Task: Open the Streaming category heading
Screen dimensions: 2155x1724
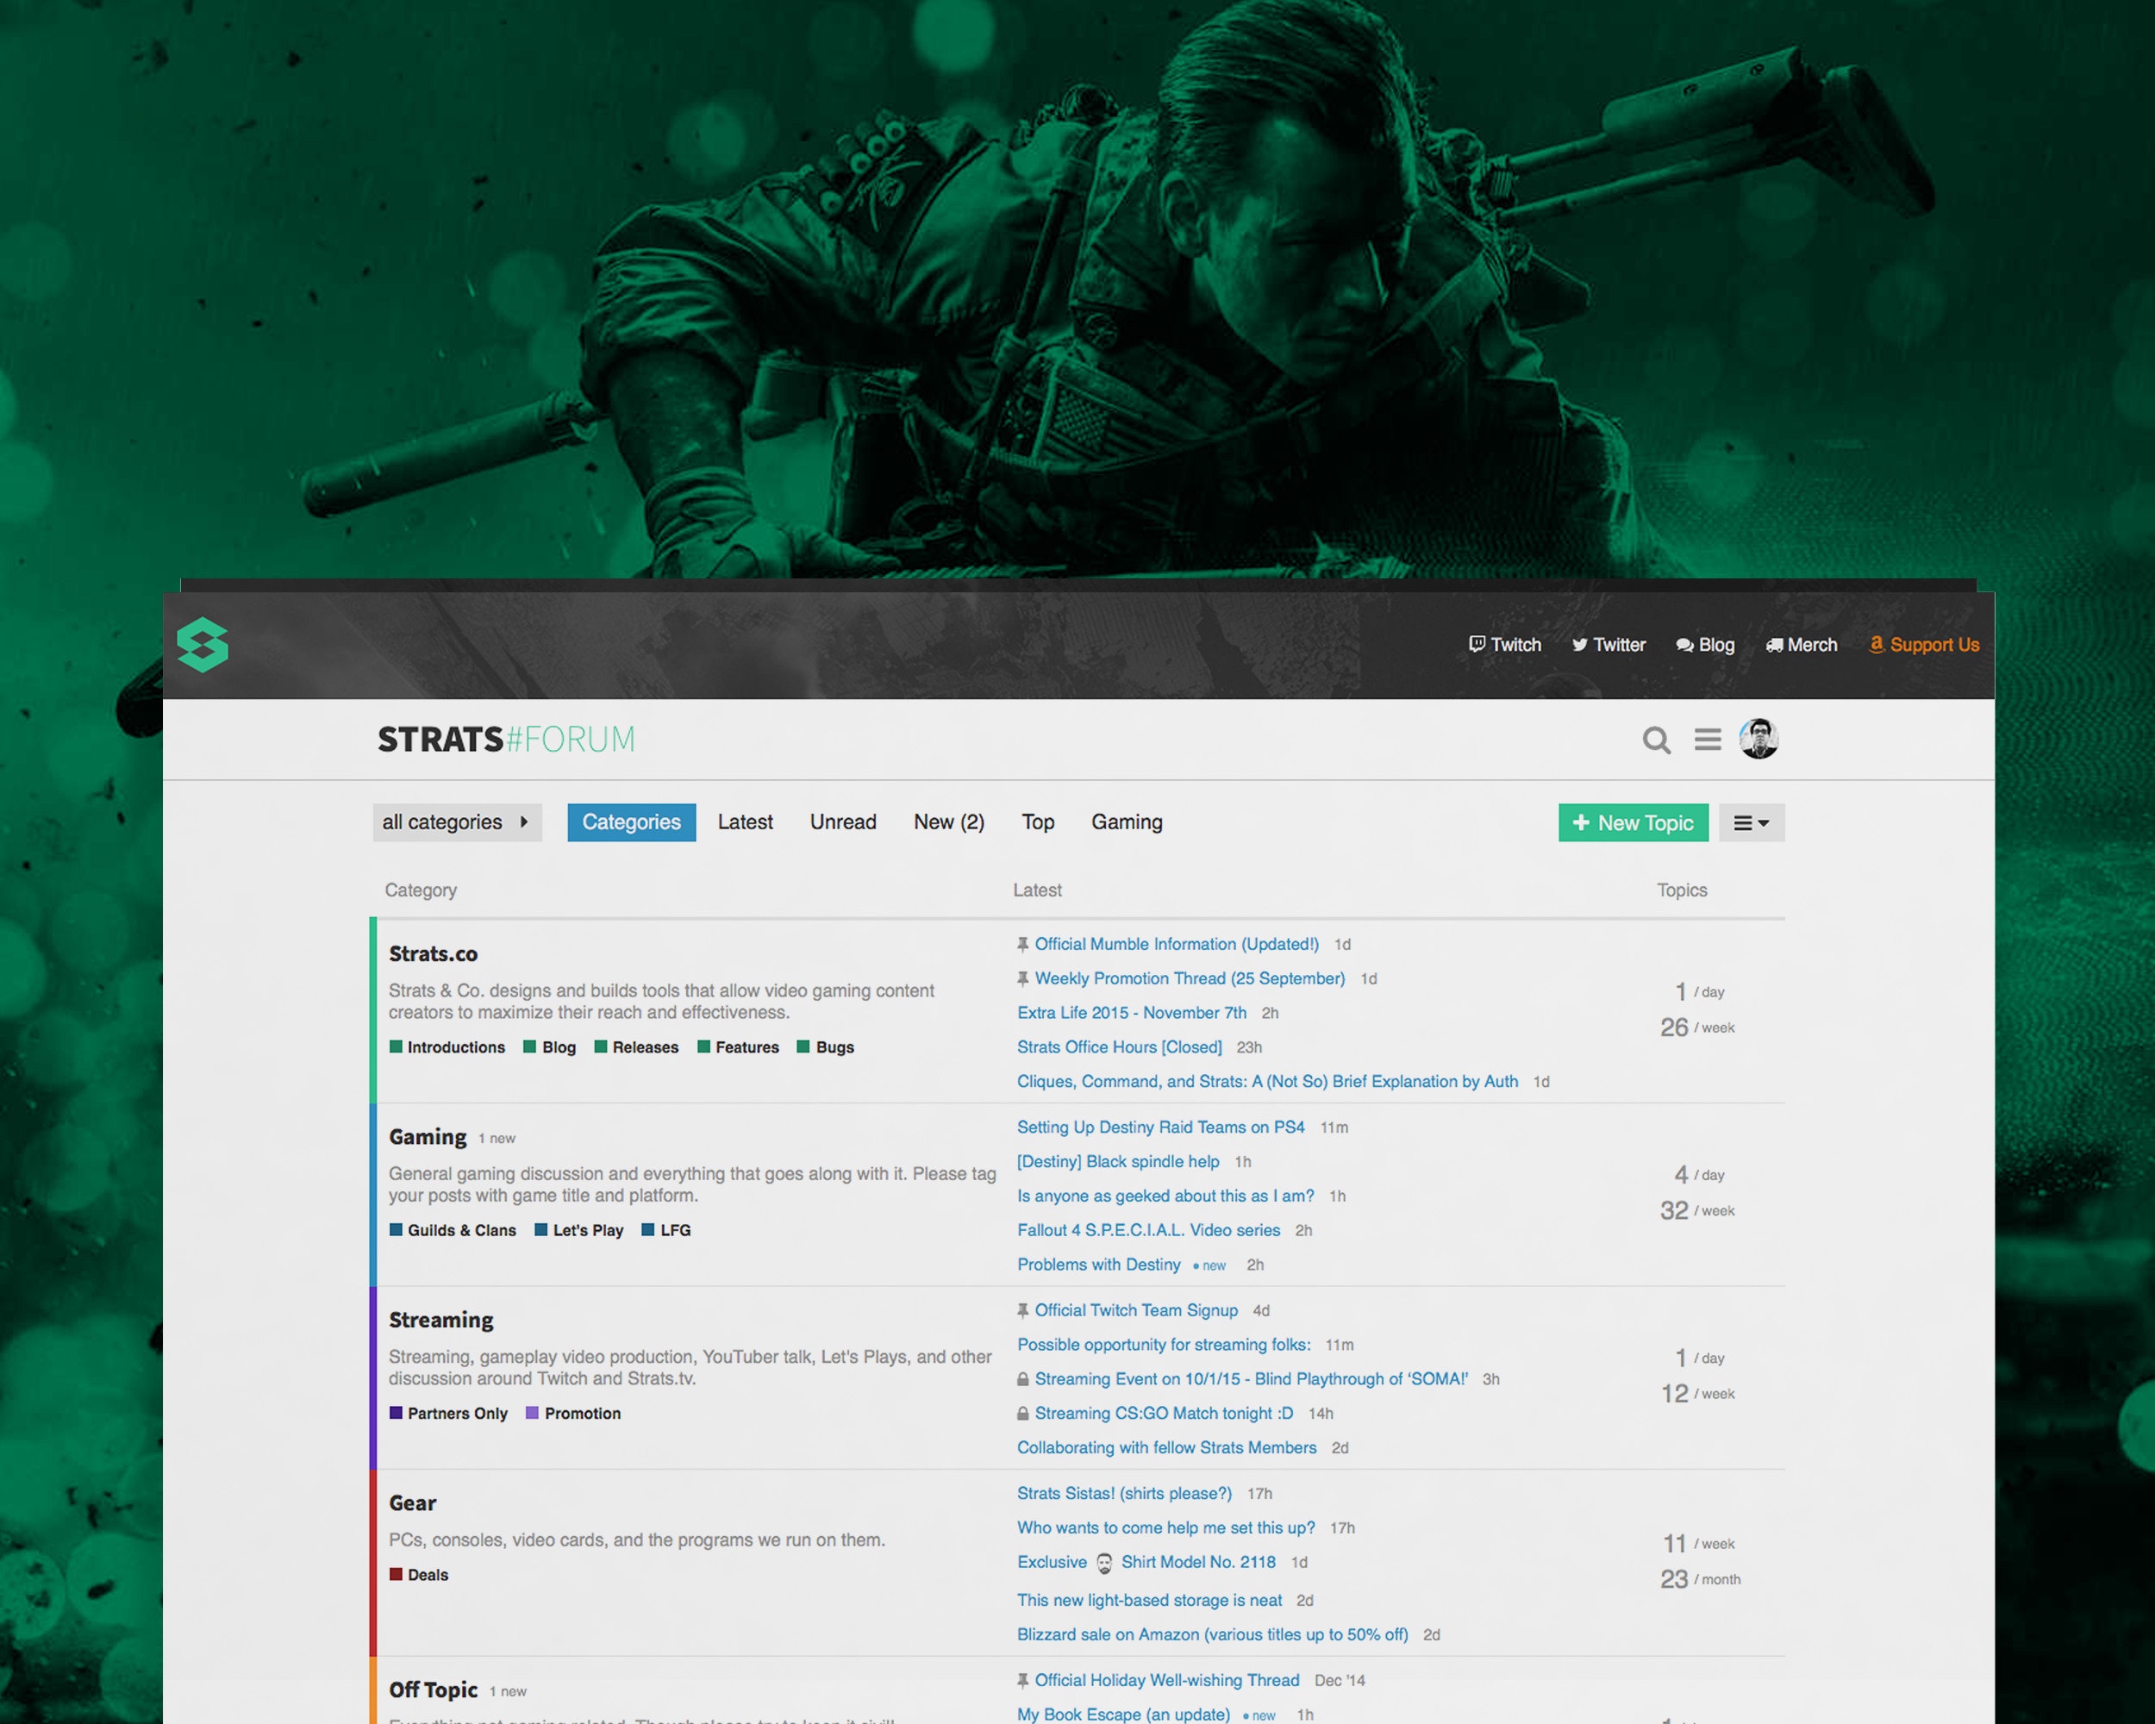Action: pyautogui.click(x=440, y=1321)
